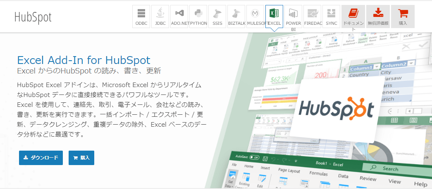
Task: Toggle the AutoSave switch in the Excel screenshot
Action: (x=254, y=157)
